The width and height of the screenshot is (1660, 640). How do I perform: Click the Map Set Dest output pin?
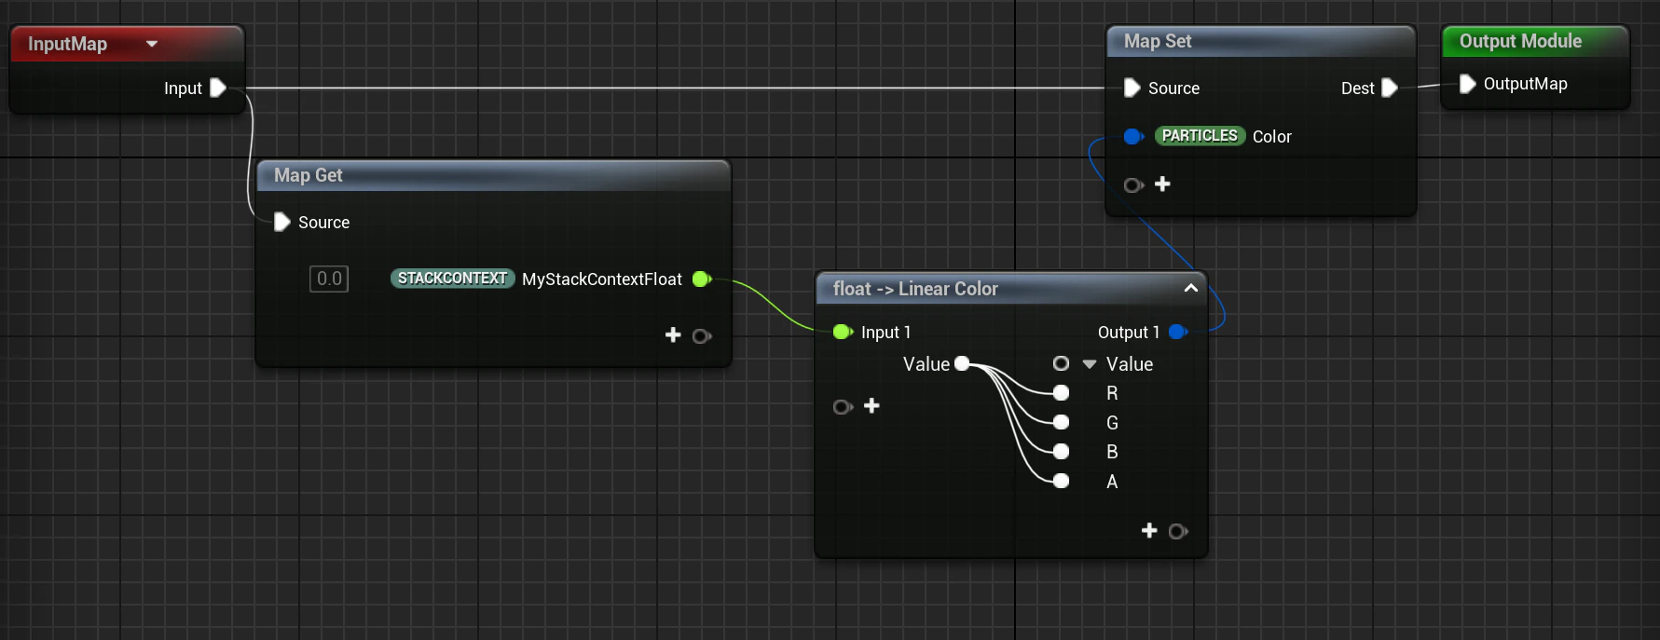point(1389,88)
